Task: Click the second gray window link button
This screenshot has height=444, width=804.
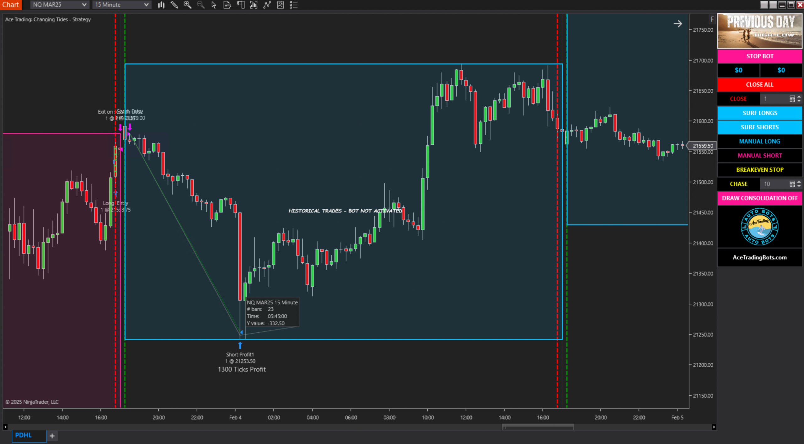Action: [x=773, y=5]
